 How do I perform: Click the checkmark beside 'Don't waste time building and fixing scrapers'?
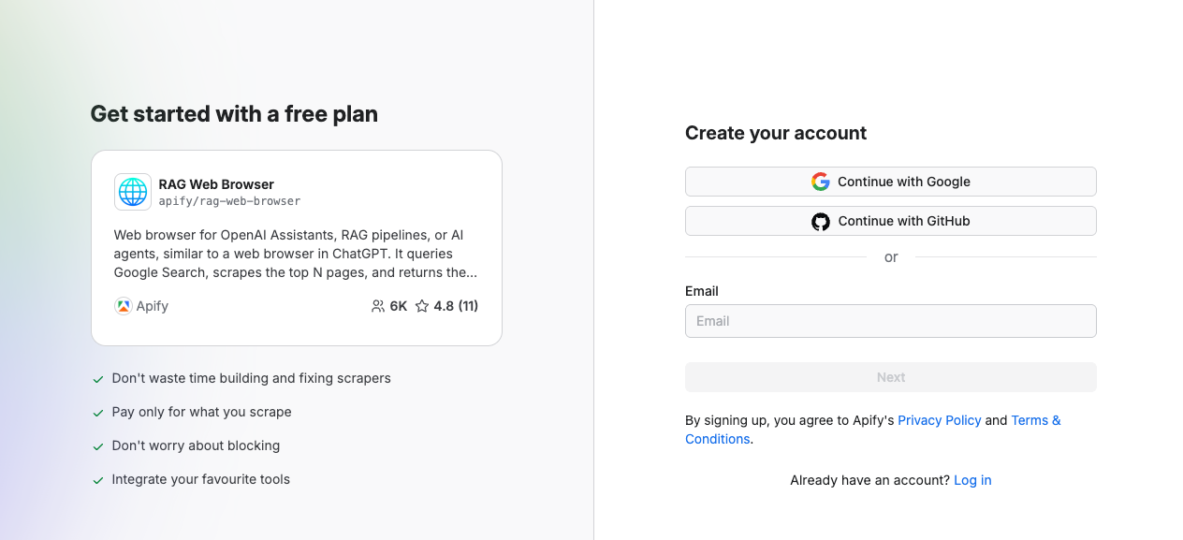[97, 378]
